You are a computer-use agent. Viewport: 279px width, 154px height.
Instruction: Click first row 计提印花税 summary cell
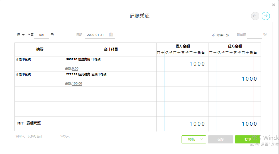pyautogui.click(x=40, y=64)
